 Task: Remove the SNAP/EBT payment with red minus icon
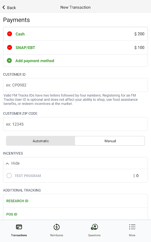pos(10,47)
